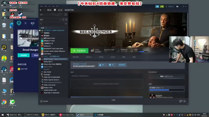Image resolution: width=209 pixels, height=117 pixels.
Task: Open advanced filter sliders icon
Action: coord(66,24)
